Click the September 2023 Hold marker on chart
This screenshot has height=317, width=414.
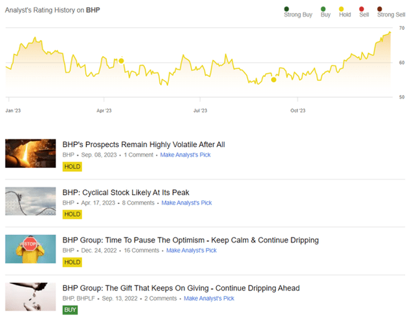[274, 79]
